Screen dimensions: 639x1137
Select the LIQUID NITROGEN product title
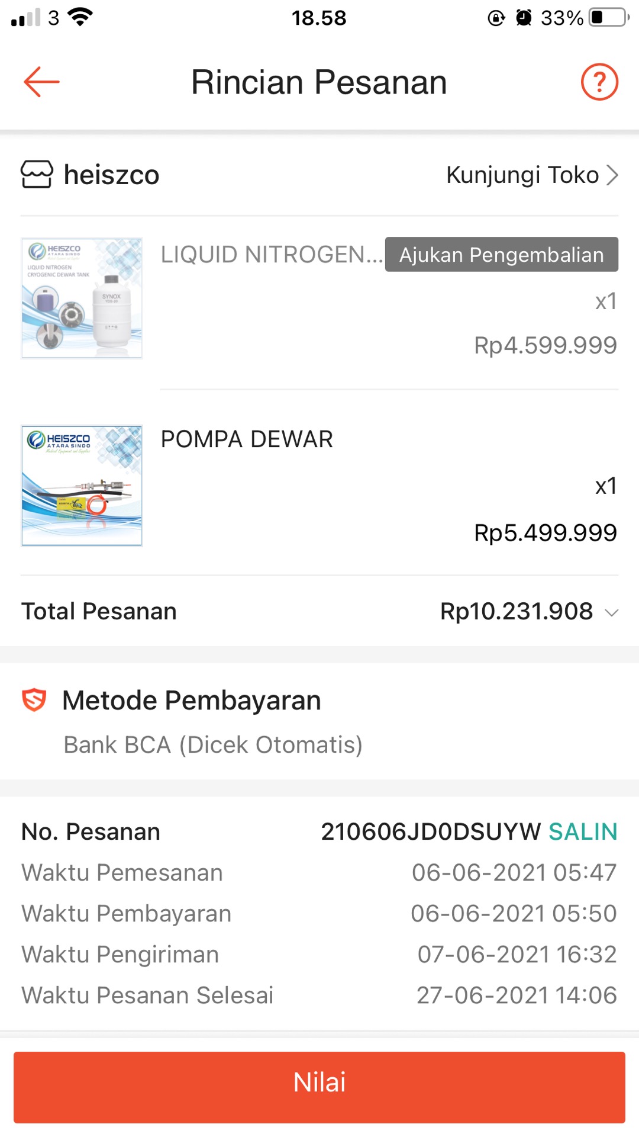pyautogui.click(x=272, y=255)
